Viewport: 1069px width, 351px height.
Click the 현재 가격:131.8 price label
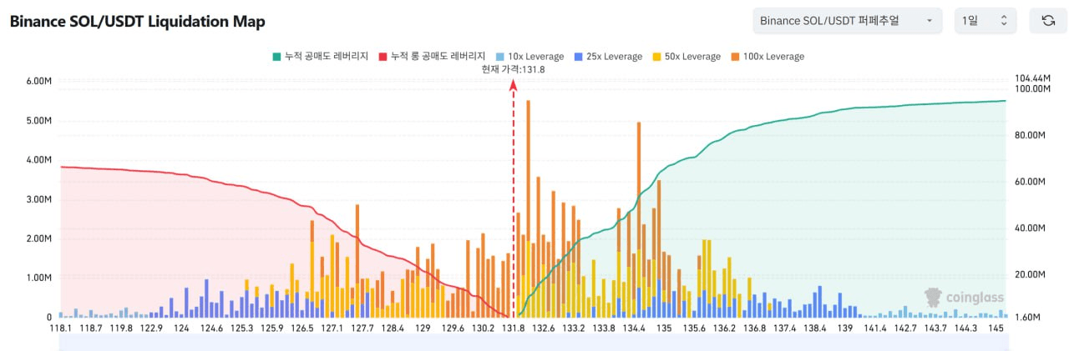[513, 70]
